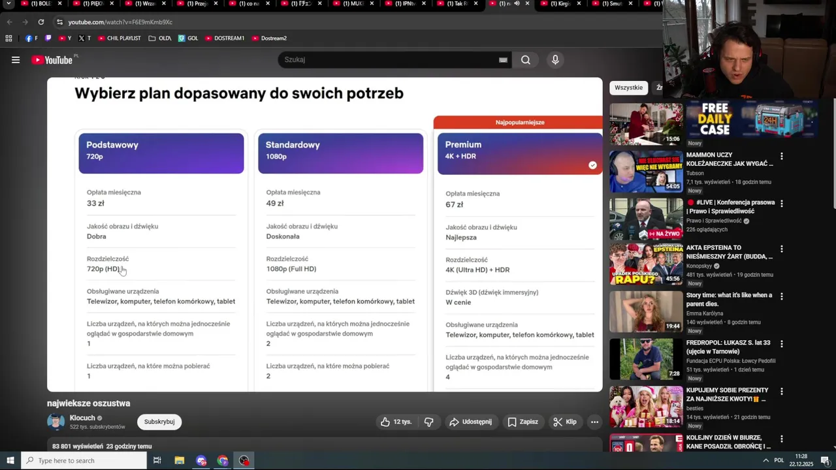
Task: Open options for FREDROPOL video
Action: coord(781,344)
